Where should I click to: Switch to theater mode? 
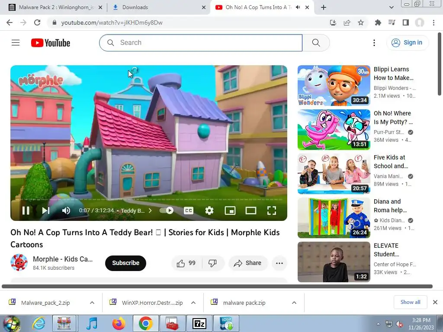[251, 211]
